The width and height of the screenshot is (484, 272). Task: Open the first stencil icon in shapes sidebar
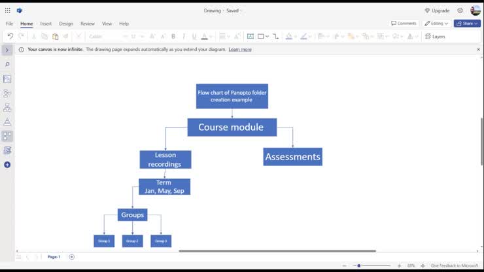point(7,79)
